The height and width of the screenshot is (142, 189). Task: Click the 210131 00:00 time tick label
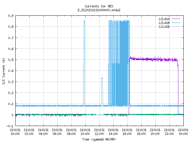[15, 132]
